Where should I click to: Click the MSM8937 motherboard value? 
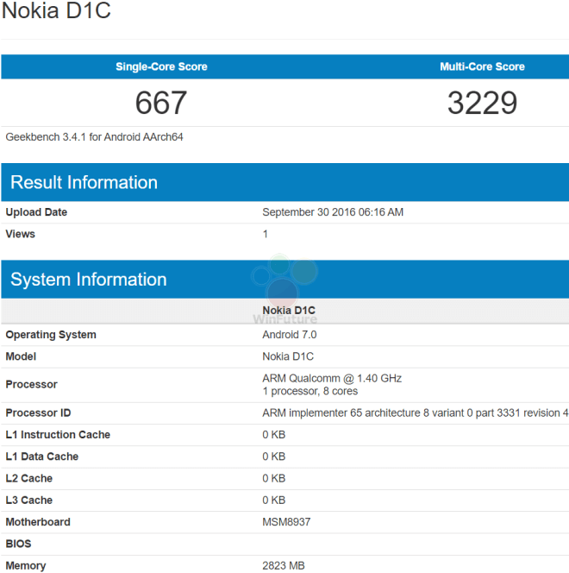pyautogui.click(x=287, y=522)
